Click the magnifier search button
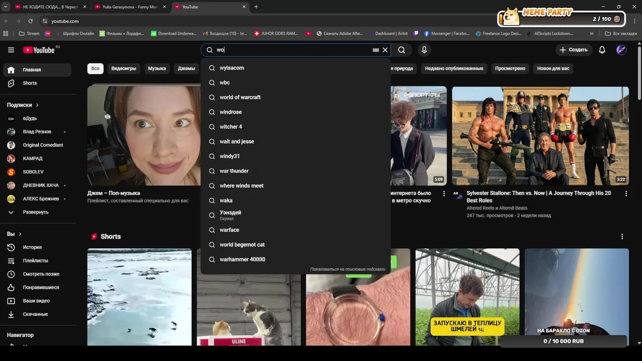Screen dimensions: 642x361 (401, 50)
